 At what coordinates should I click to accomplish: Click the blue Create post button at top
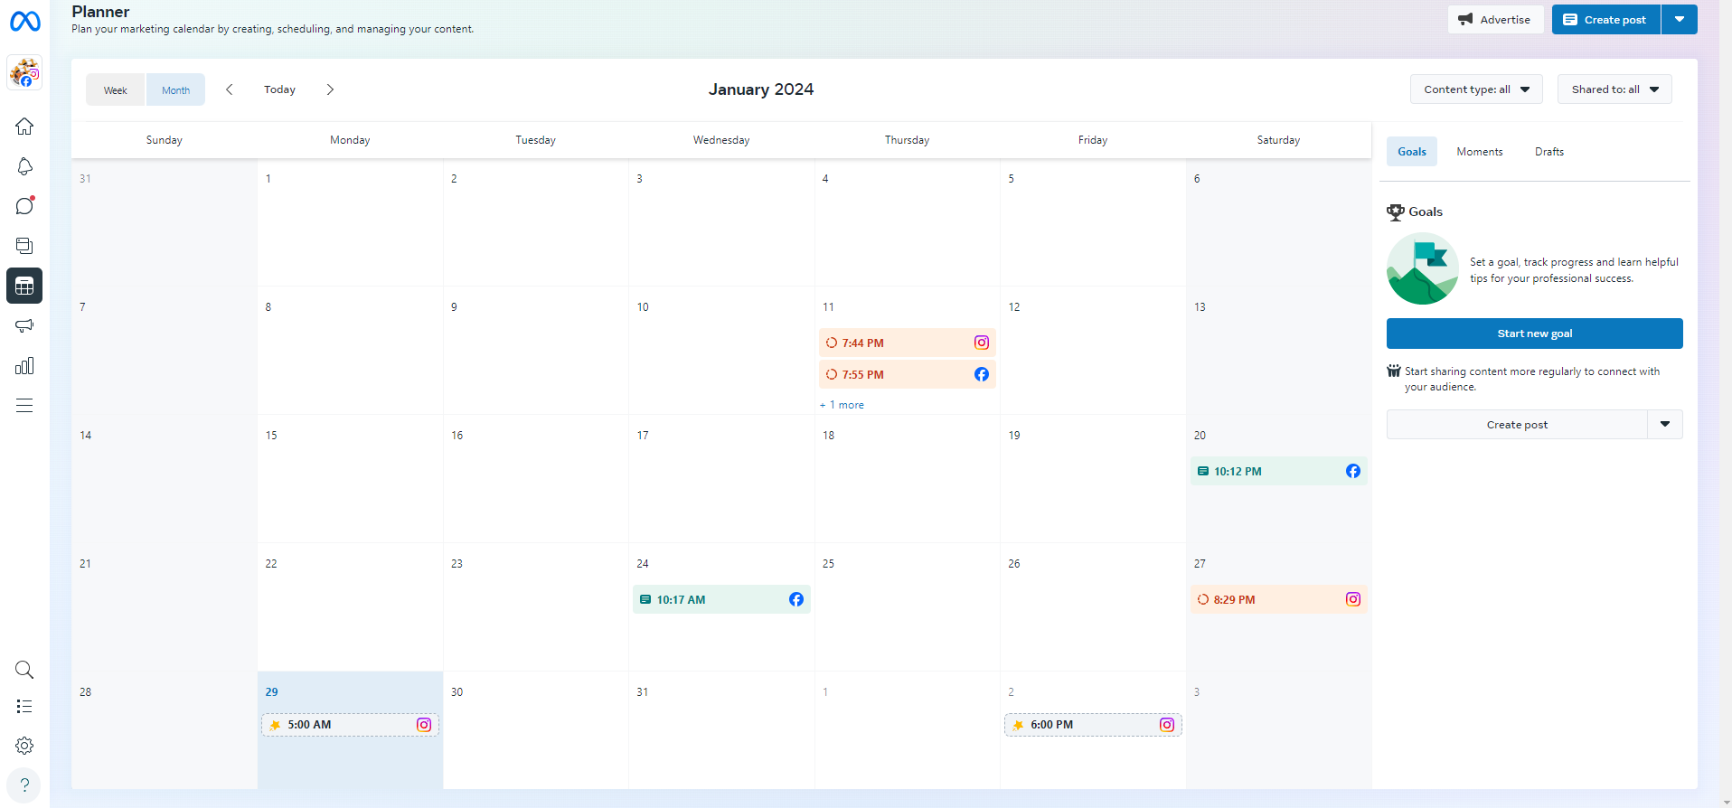point(1606,20)
